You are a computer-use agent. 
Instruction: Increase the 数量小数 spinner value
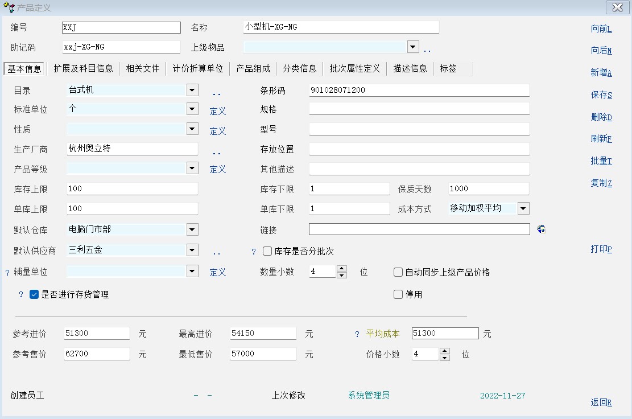(341, 269)
